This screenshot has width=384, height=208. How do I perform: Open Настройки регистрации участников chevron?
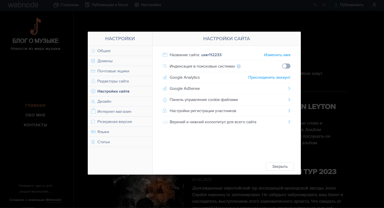point(289,111)
